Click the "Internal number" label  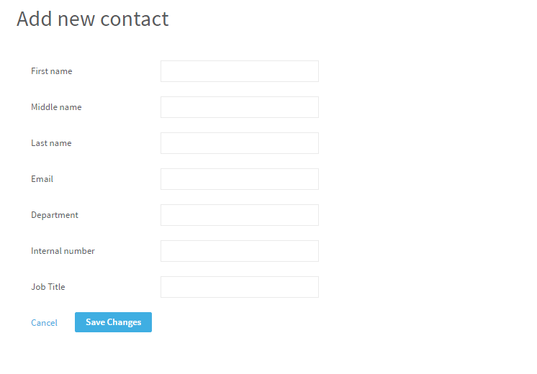click(x=63, y=251)
